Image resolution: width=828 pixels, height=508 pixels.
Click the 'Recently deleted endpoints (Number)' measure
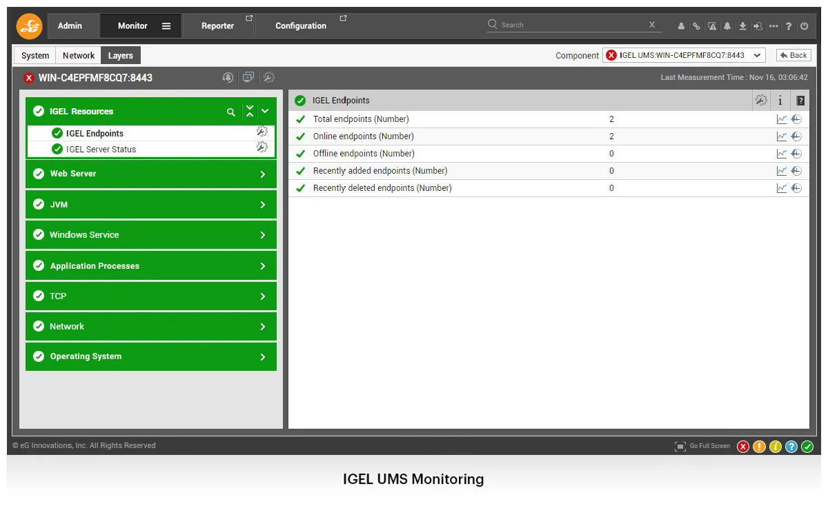[382, 188]
